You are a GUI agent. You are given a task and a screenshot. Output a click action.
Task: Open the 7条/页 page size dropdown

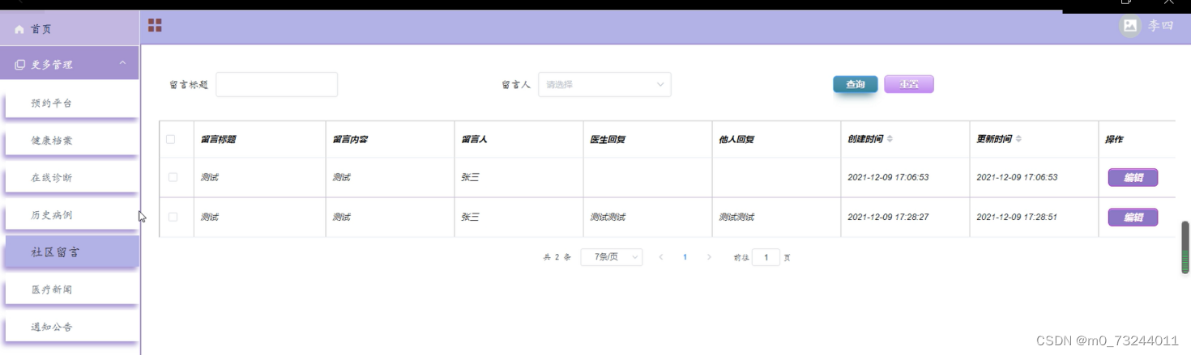[x=612, y=257]
